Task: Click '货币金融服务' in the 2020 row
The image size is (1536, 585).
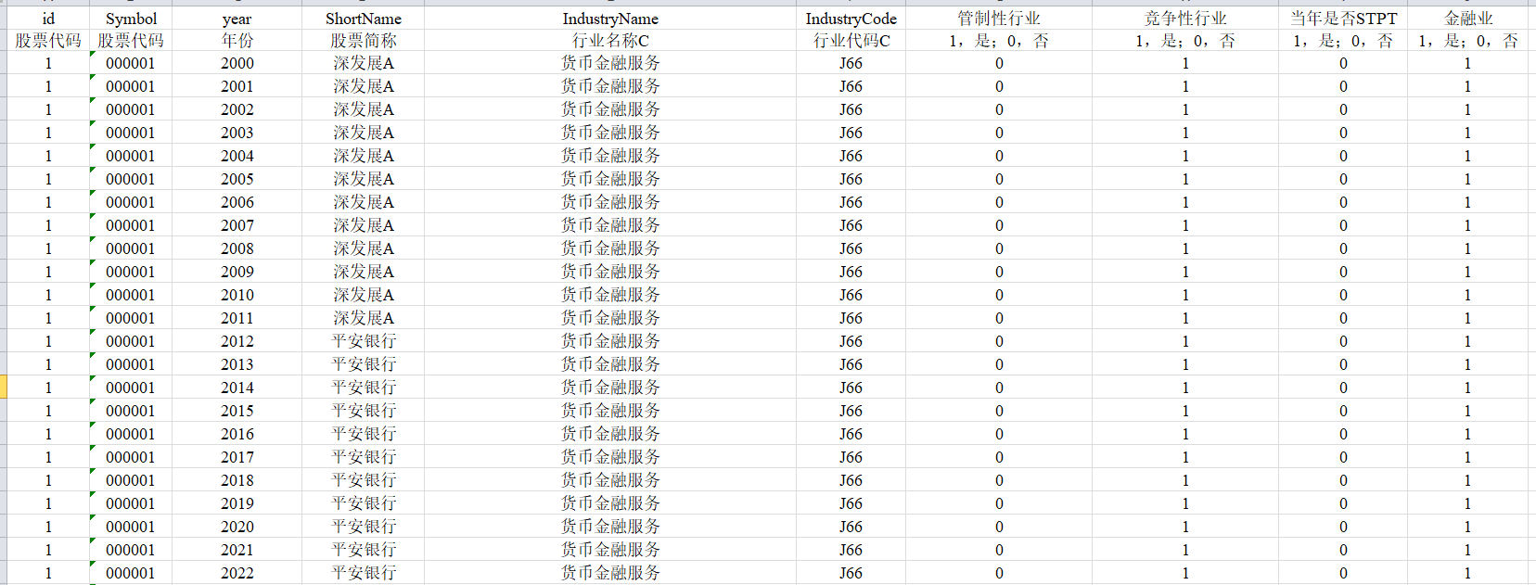Action: coord(610,527)
